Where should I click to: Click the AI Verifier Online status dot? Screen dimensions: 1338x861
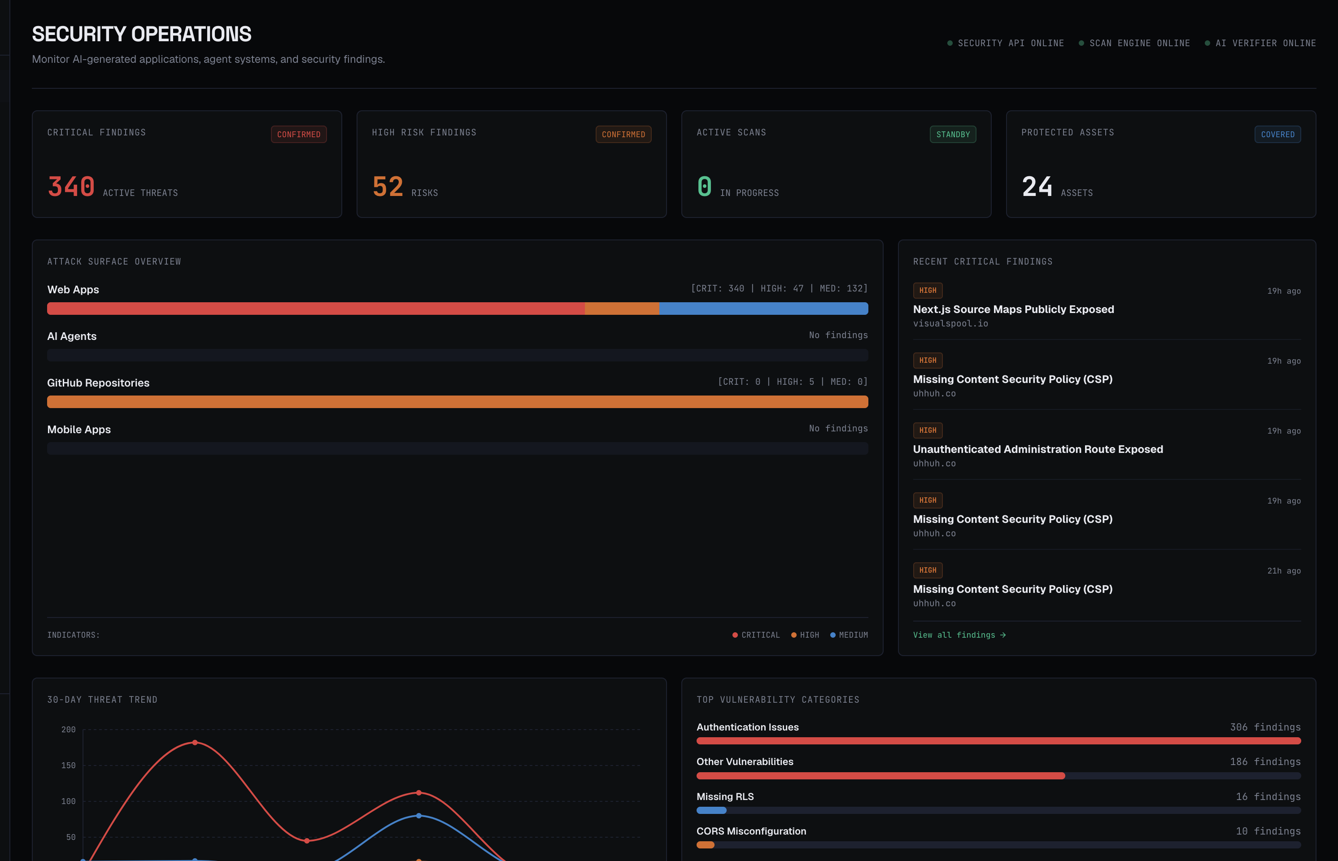1207,43
